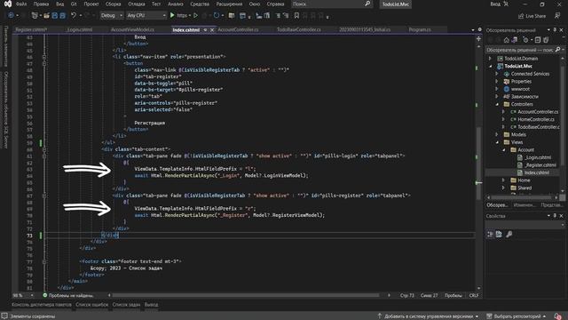The image size is (568, 320).
Task: Click the Switch Views icon in Solution Explorer
Action: click(514, 40)
